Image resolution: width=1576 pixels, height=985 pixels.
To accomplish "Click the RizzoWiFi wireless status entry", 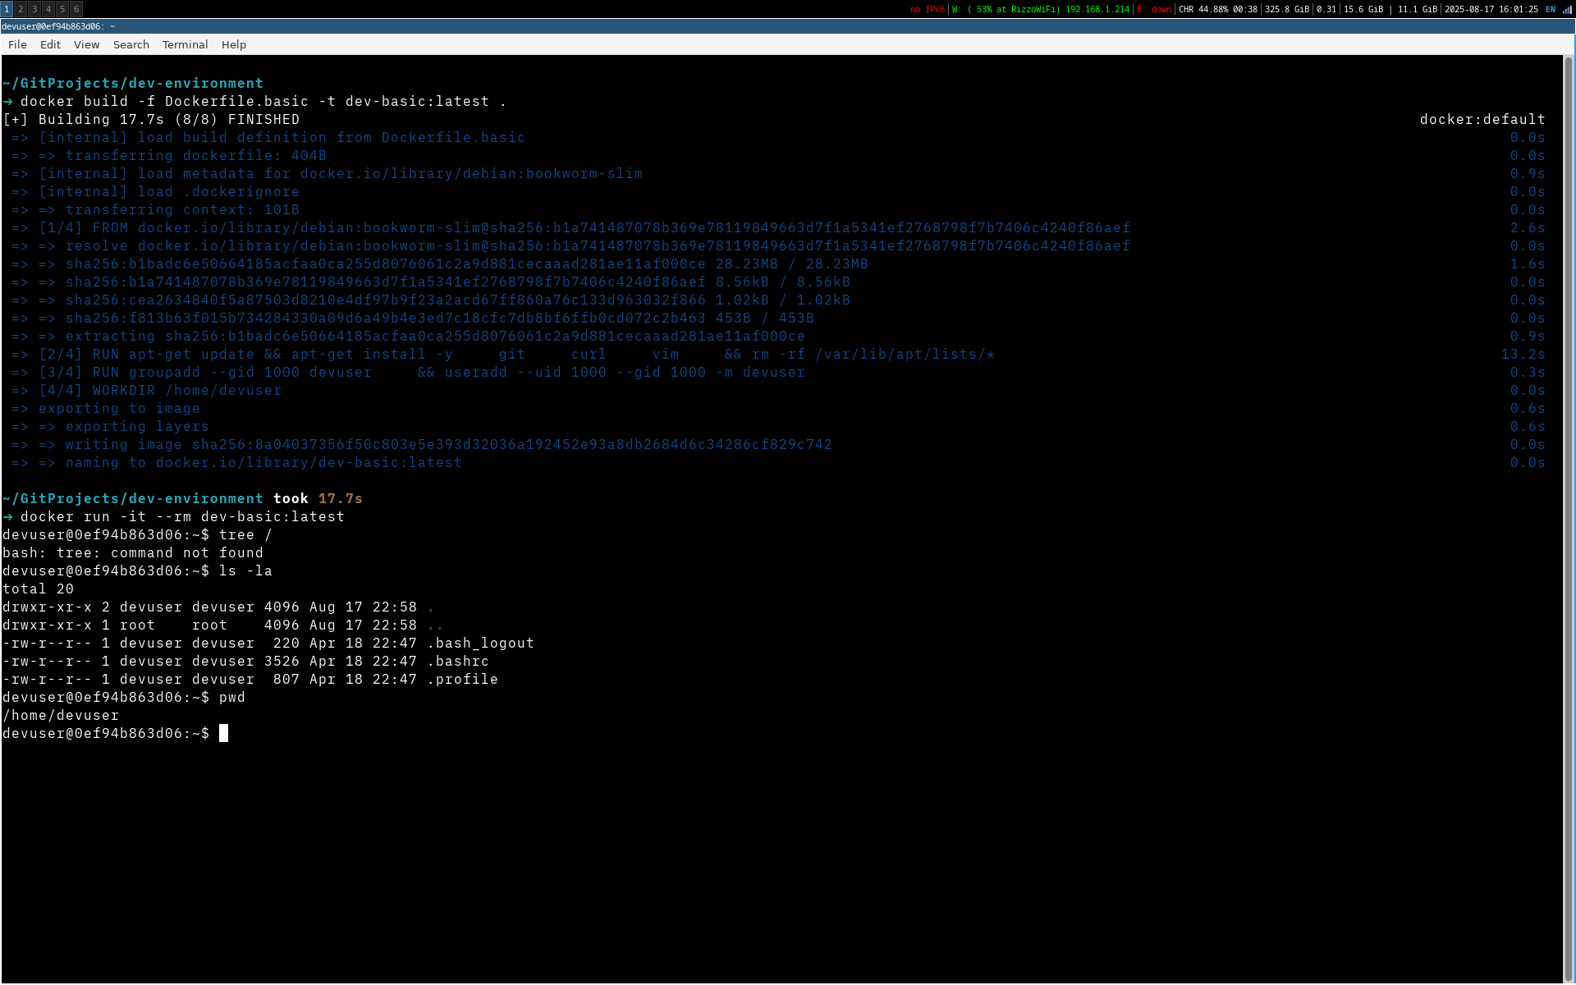I will pyautogui.click(x=1041, y=9).
